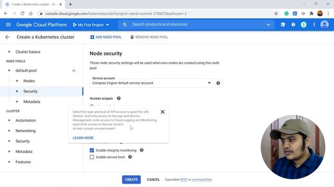
Task: Activate Cloud Shell icon
Action: (x=283, y=24)
